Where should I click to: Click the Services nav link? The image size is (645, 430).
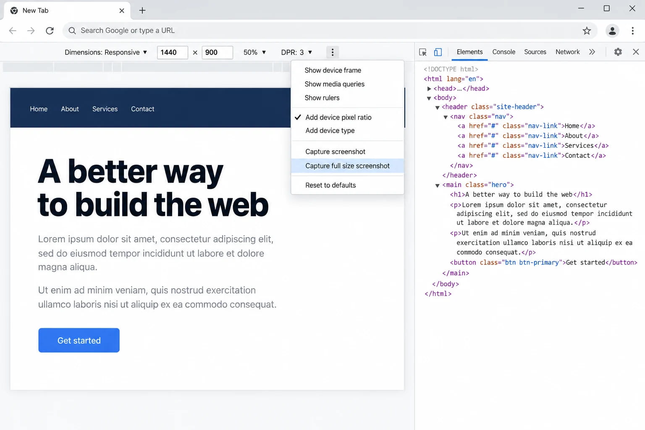pyautogui.click(x=105, y=109)
